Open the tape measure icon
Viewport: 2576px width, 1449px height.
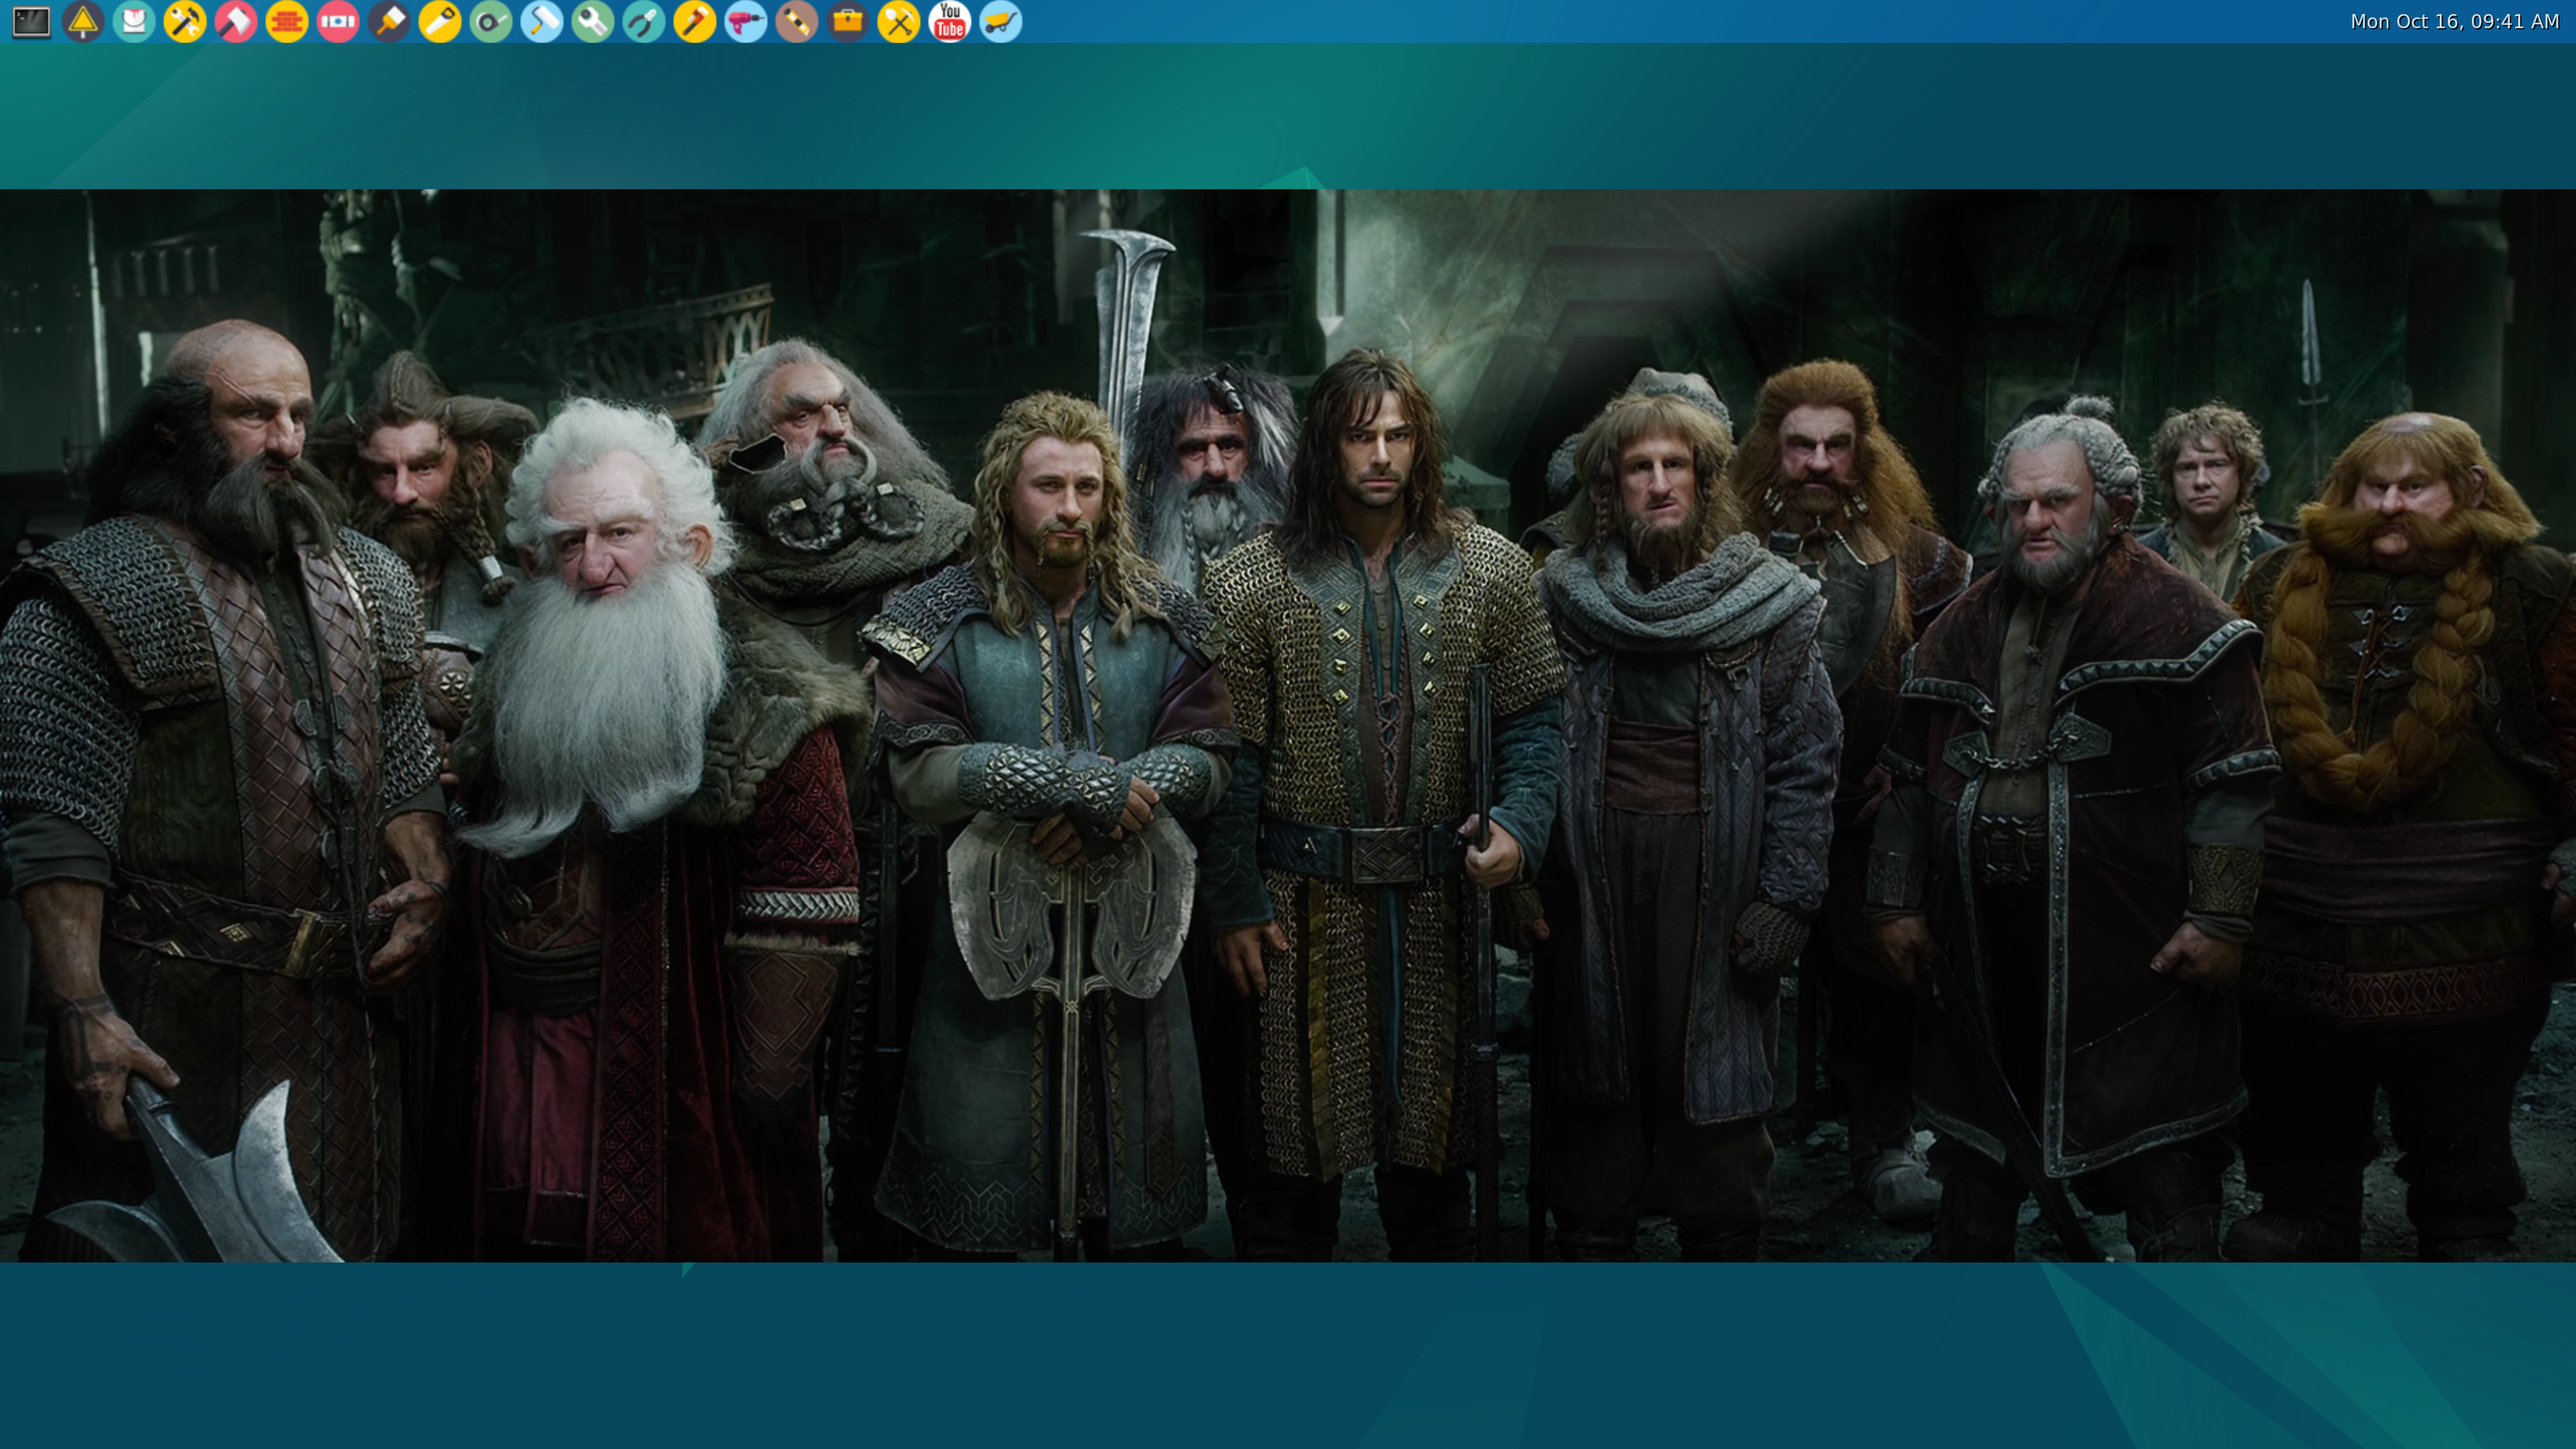pyautogui.click(x=491, y=21)
